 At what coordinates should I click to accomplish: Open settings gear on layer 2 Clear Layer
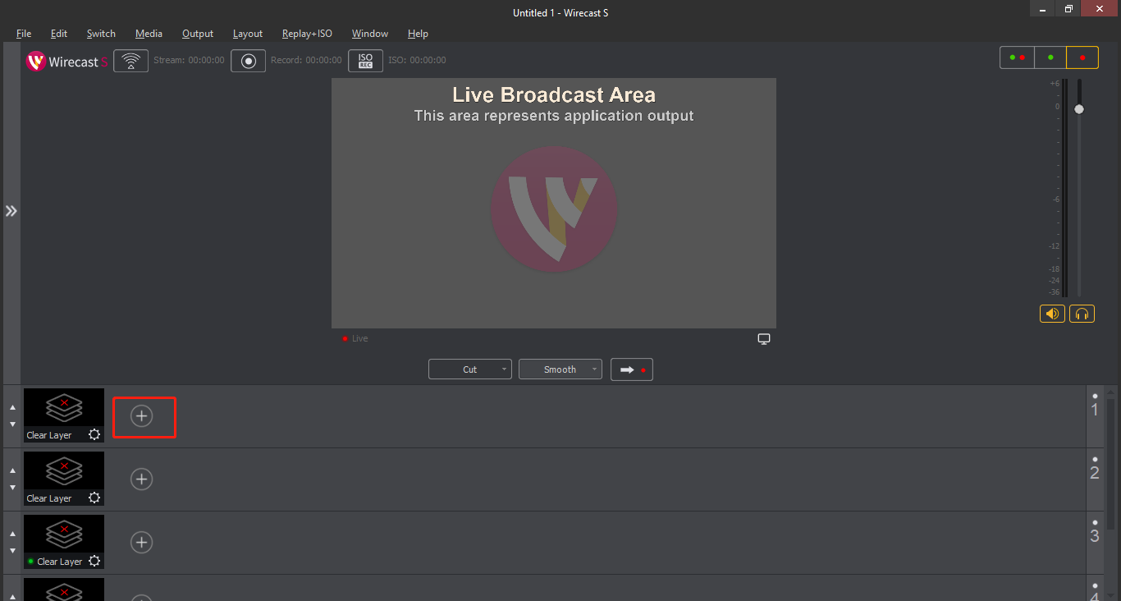click(94, 498)
